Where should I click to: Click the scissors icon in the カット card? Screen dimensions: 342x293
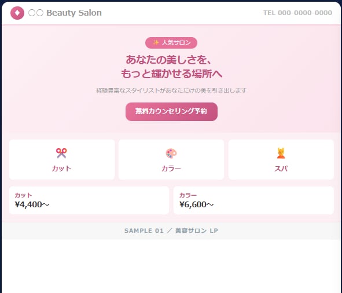pos(61,153)
